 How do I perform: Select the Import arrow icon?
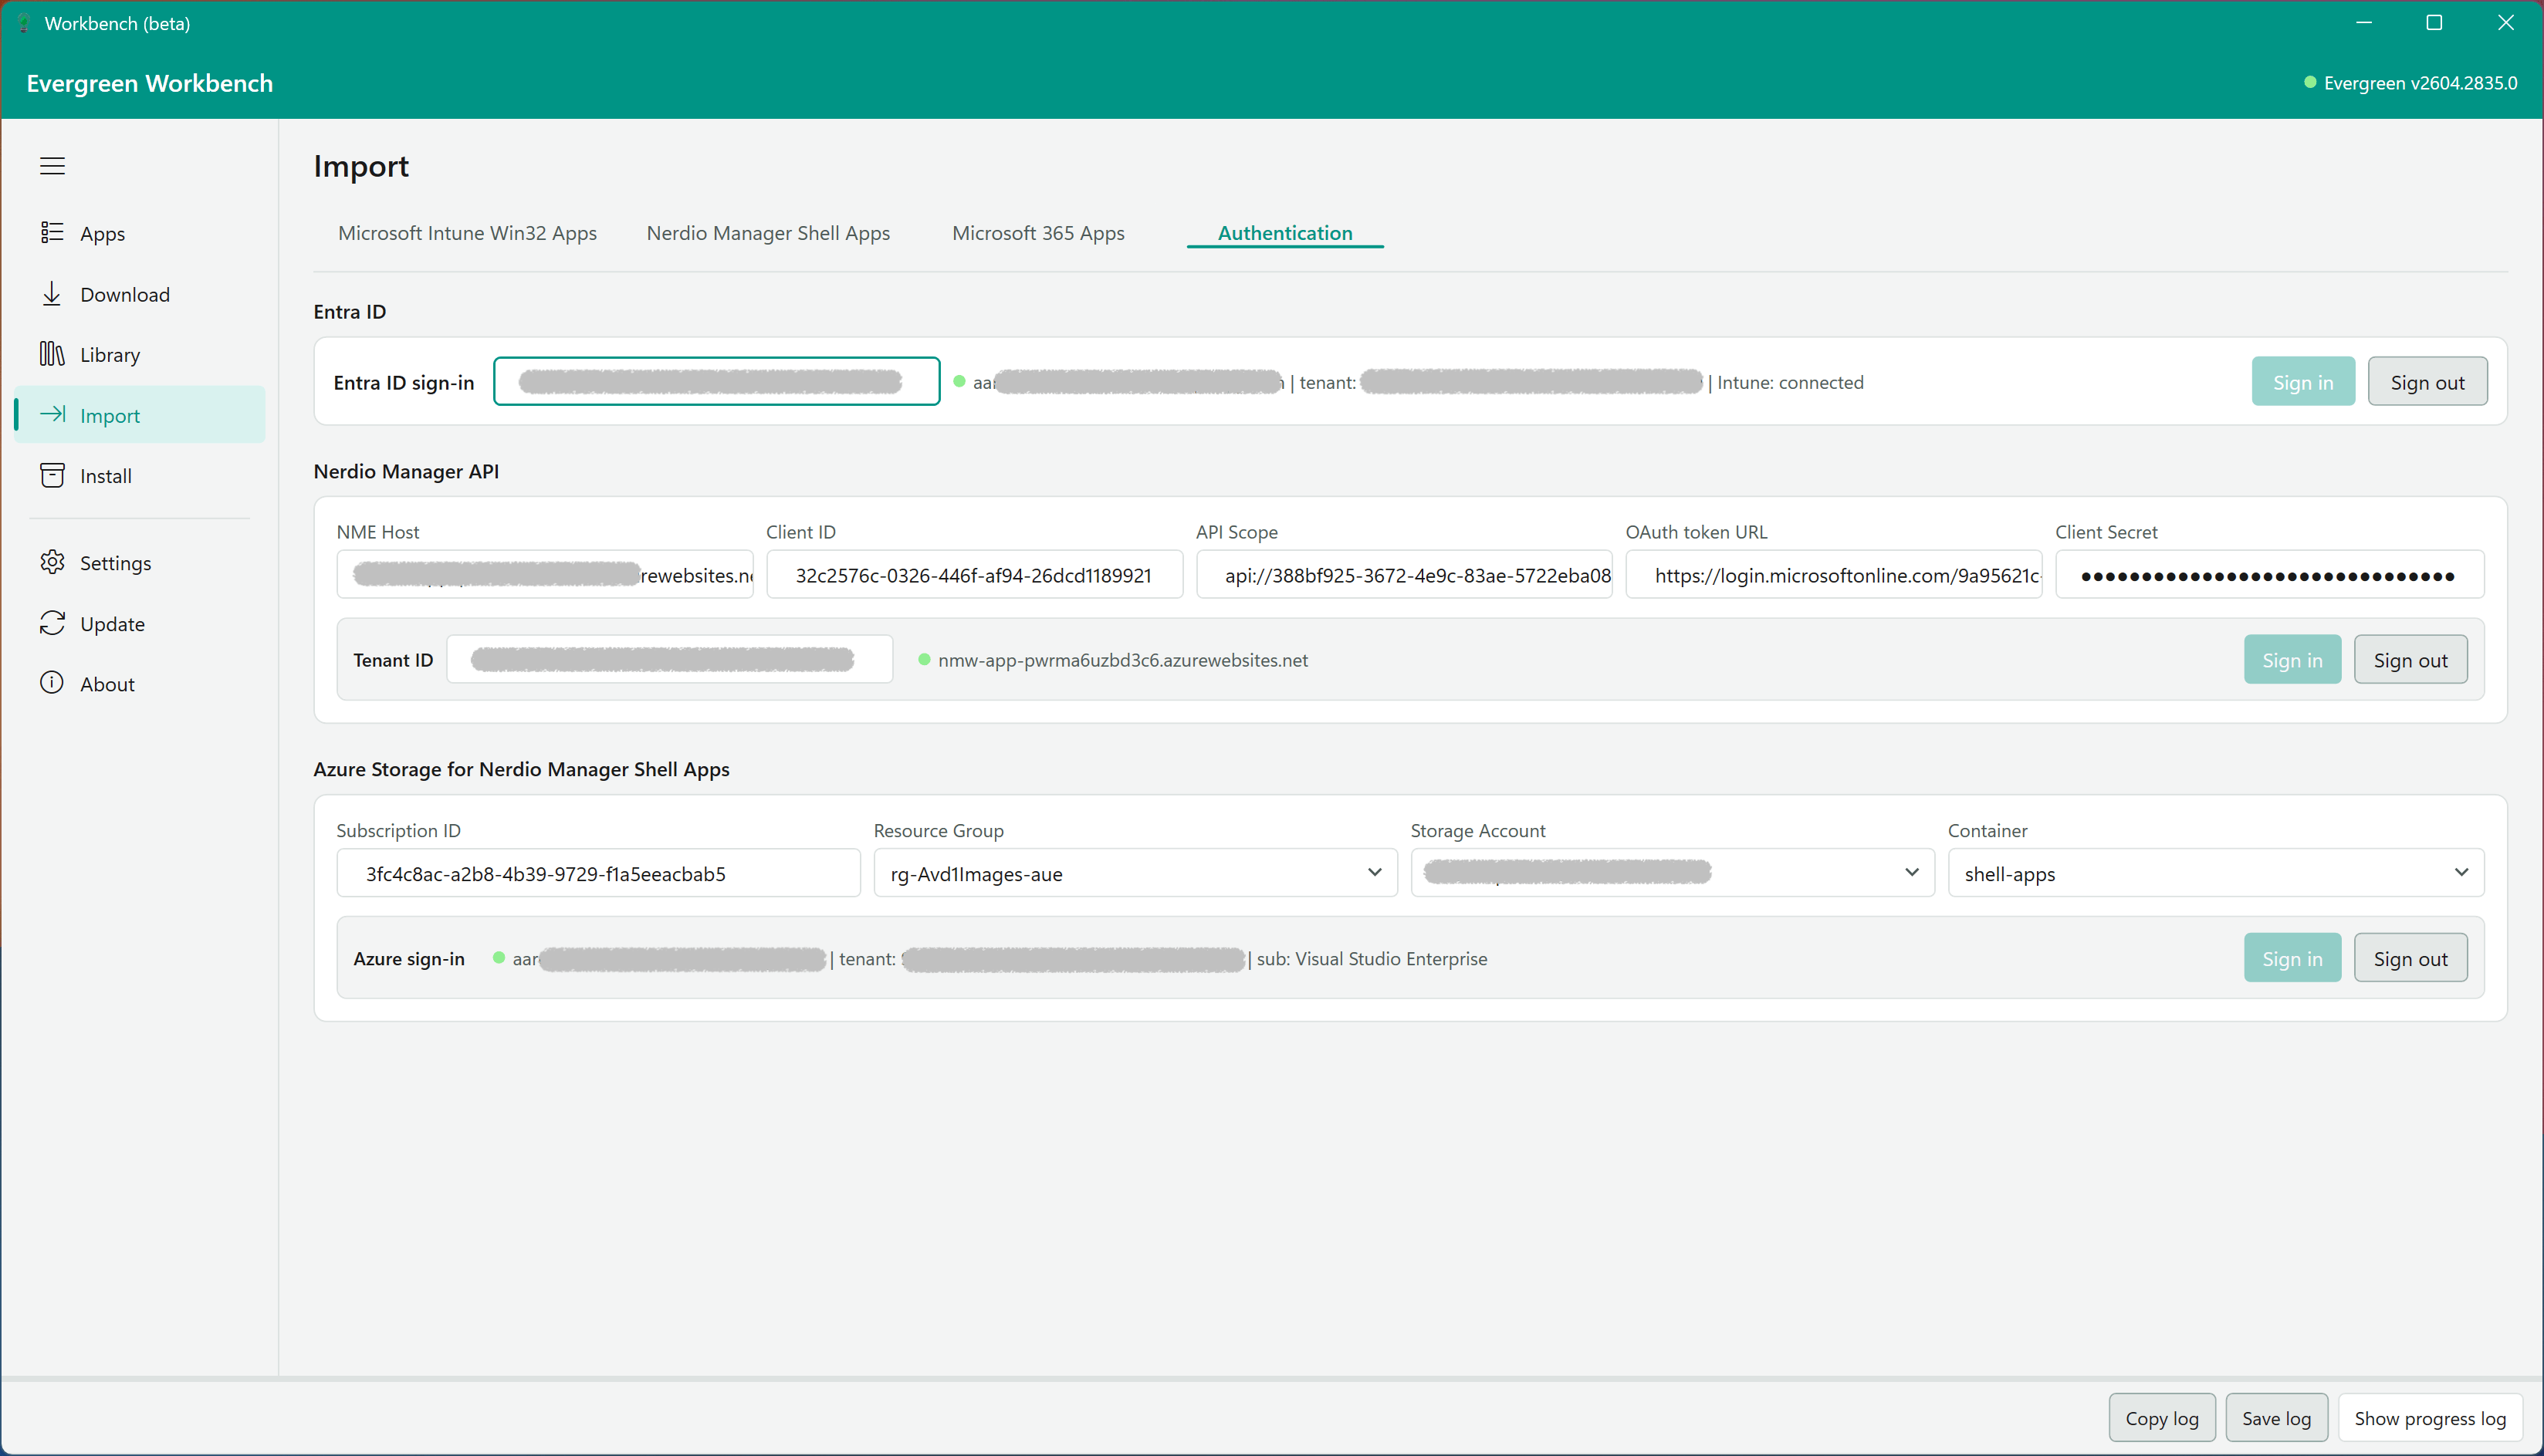pyautogui.click(x=52, y=415)
